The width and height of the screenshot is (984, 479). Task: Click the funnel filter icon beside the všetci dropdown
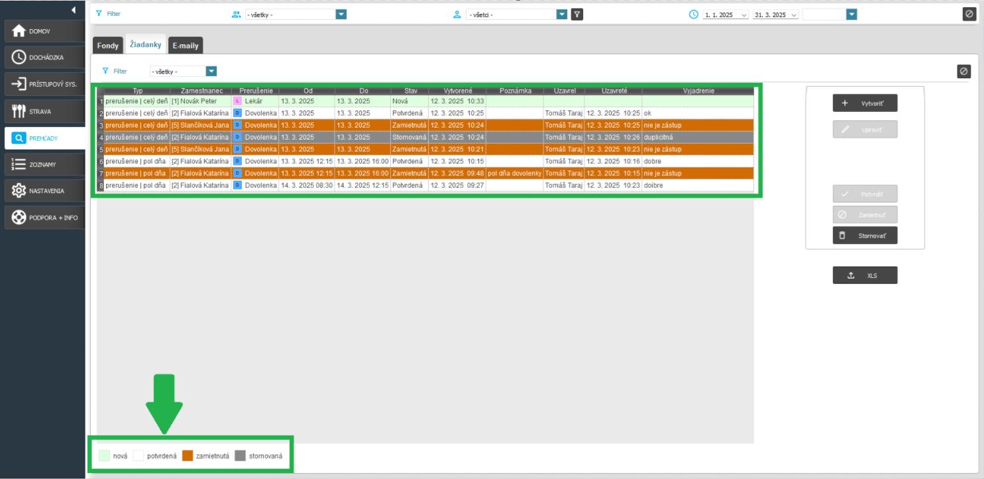click(x=577, y=14)
